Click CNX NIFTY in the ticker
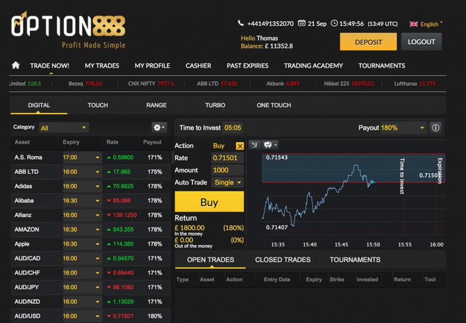The width and height of the screenshot is (466, 323). [151, 83]
